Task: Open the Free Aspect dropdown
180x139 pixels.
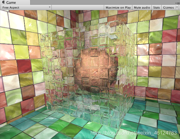Action: click(26, 8)
